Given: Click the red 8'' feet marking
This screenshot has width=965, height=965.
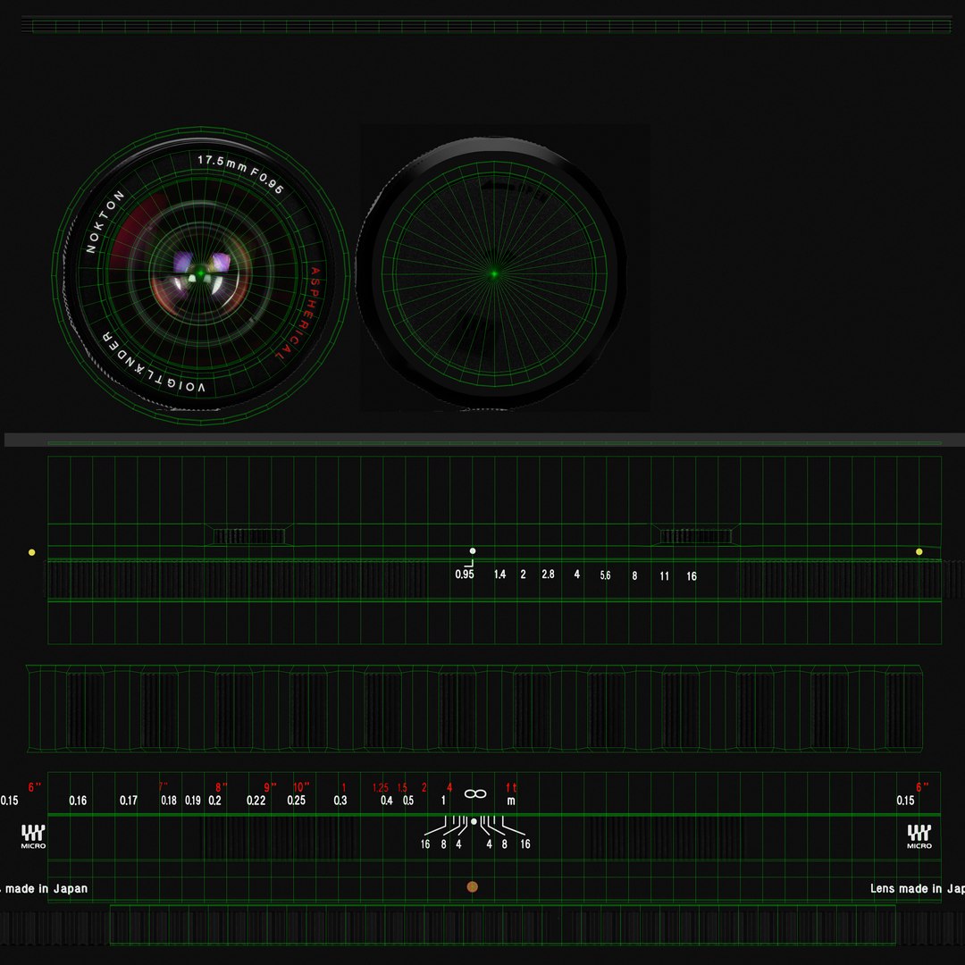Looking at the screenshot, I should pyautogui.click(x=221, y=787).
